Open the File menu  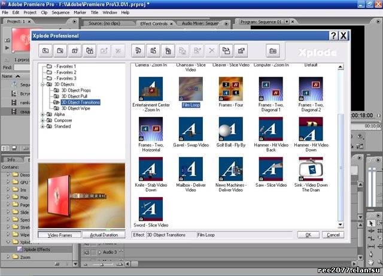[5, 13]
